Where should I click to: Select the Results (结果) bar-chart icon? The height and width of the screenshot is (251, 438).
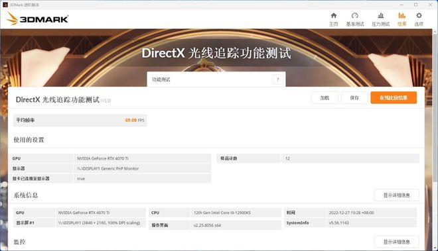tap(402, 16)
